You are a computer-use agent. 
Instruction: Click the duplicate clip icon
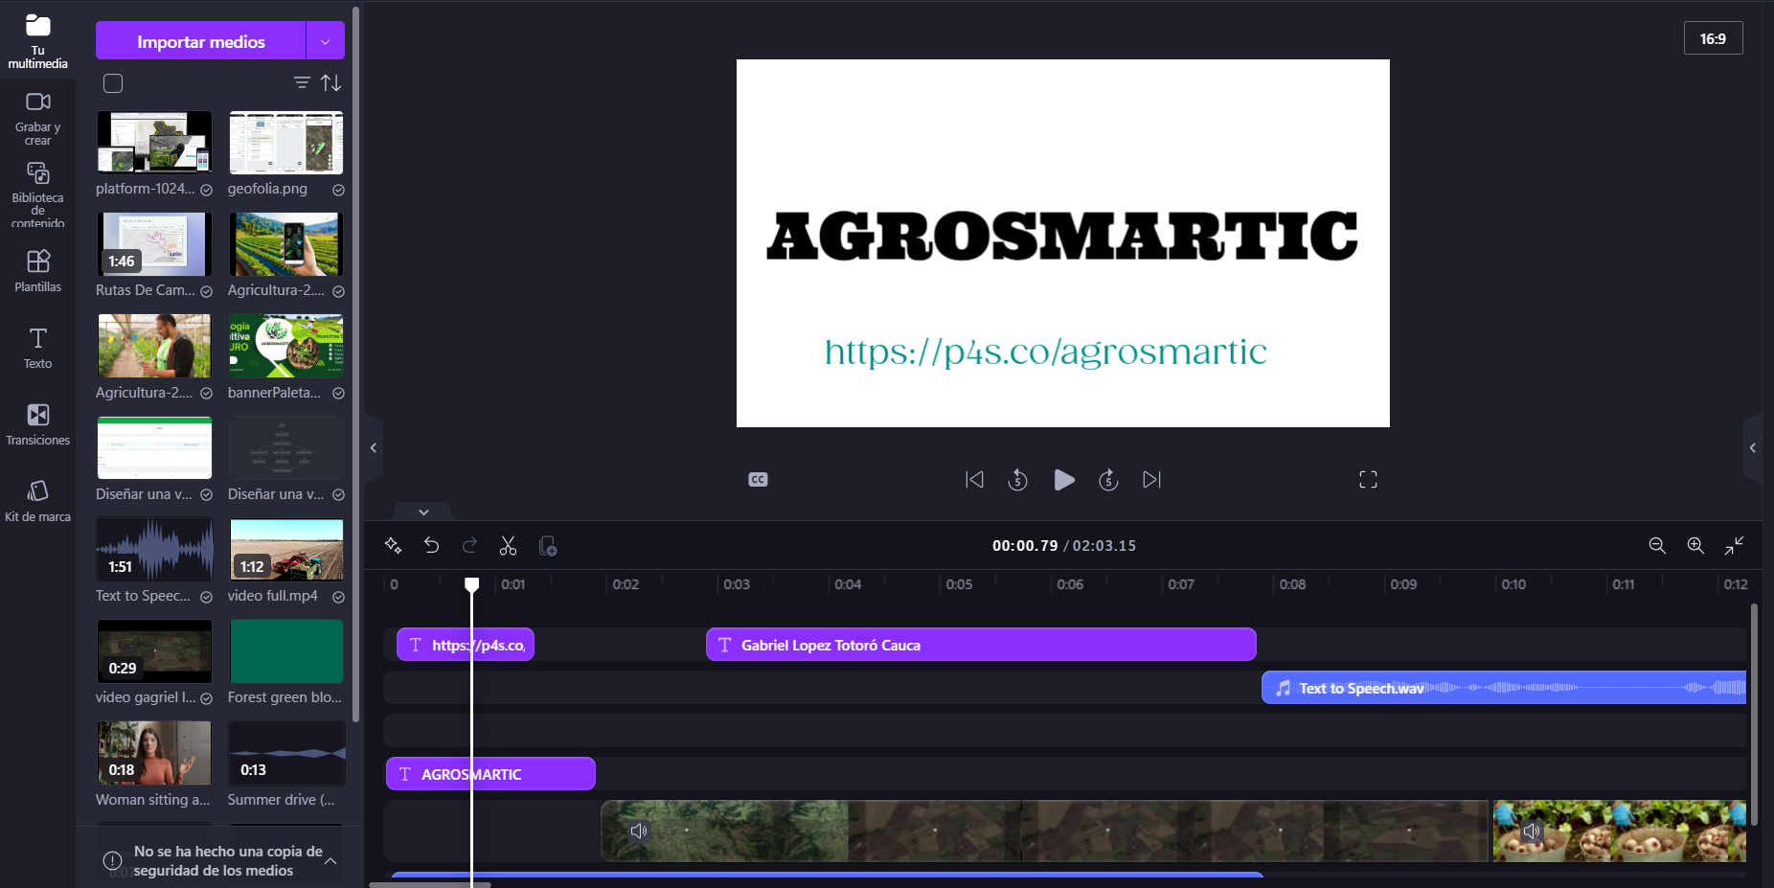click(x=548, y=545)
